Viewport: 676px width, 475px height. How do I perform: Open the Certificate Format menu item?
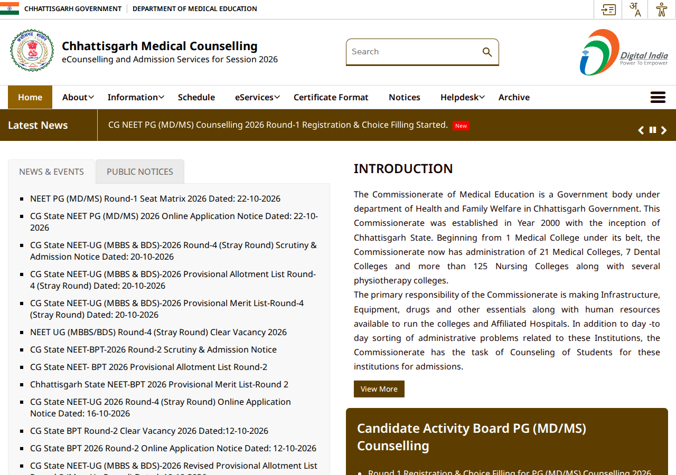point(331,97)
